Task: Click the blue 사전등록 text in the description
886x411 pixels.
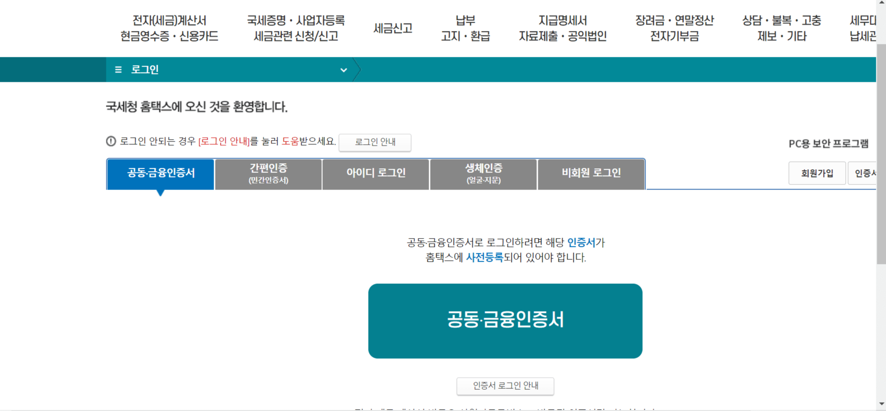Action: tap(484, 258)
